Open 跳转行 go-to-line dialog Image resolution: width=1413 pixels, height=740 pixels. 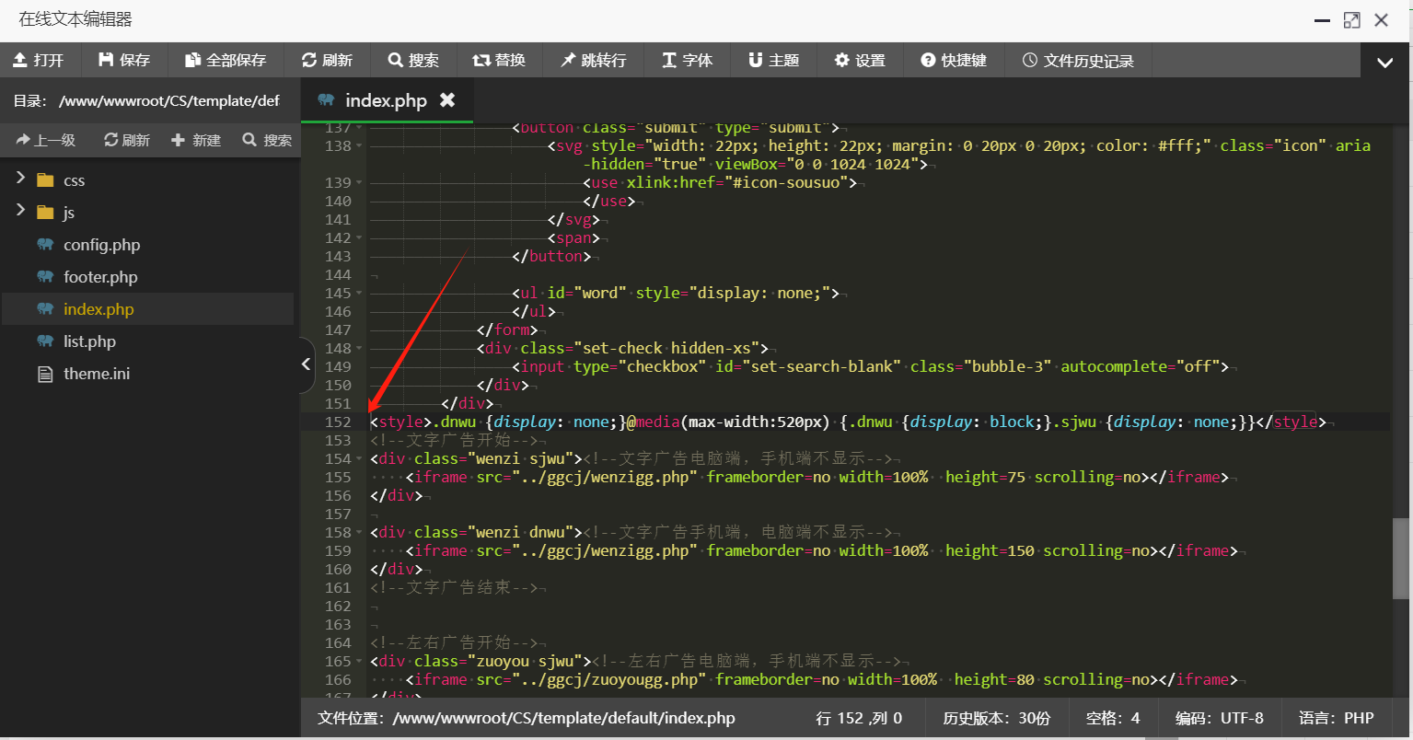tap(594, 60)
